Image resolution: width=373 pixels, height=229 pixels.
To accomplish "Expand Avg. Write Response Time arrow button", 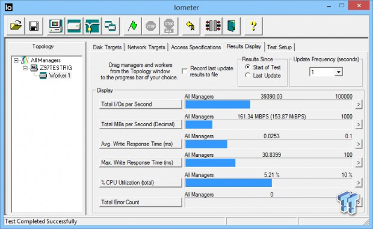I will (359, 144).
